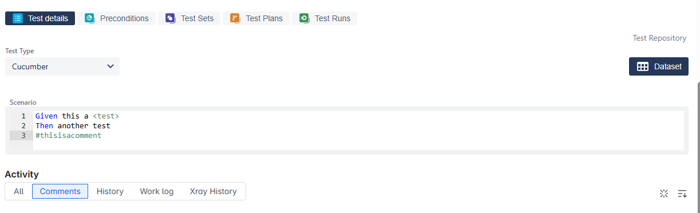The image size is (700, 213).
Task: Click the collapse activity icon
Action: [664, 194]
